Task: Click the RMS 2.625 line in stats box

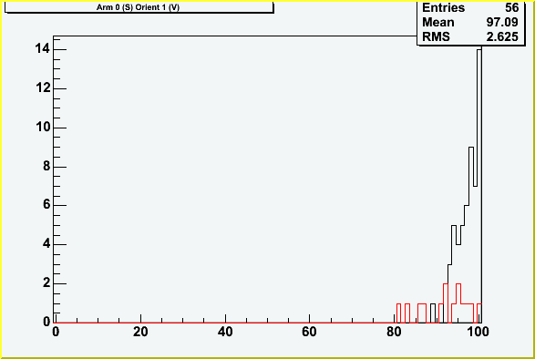Action: tap(470, 36)
